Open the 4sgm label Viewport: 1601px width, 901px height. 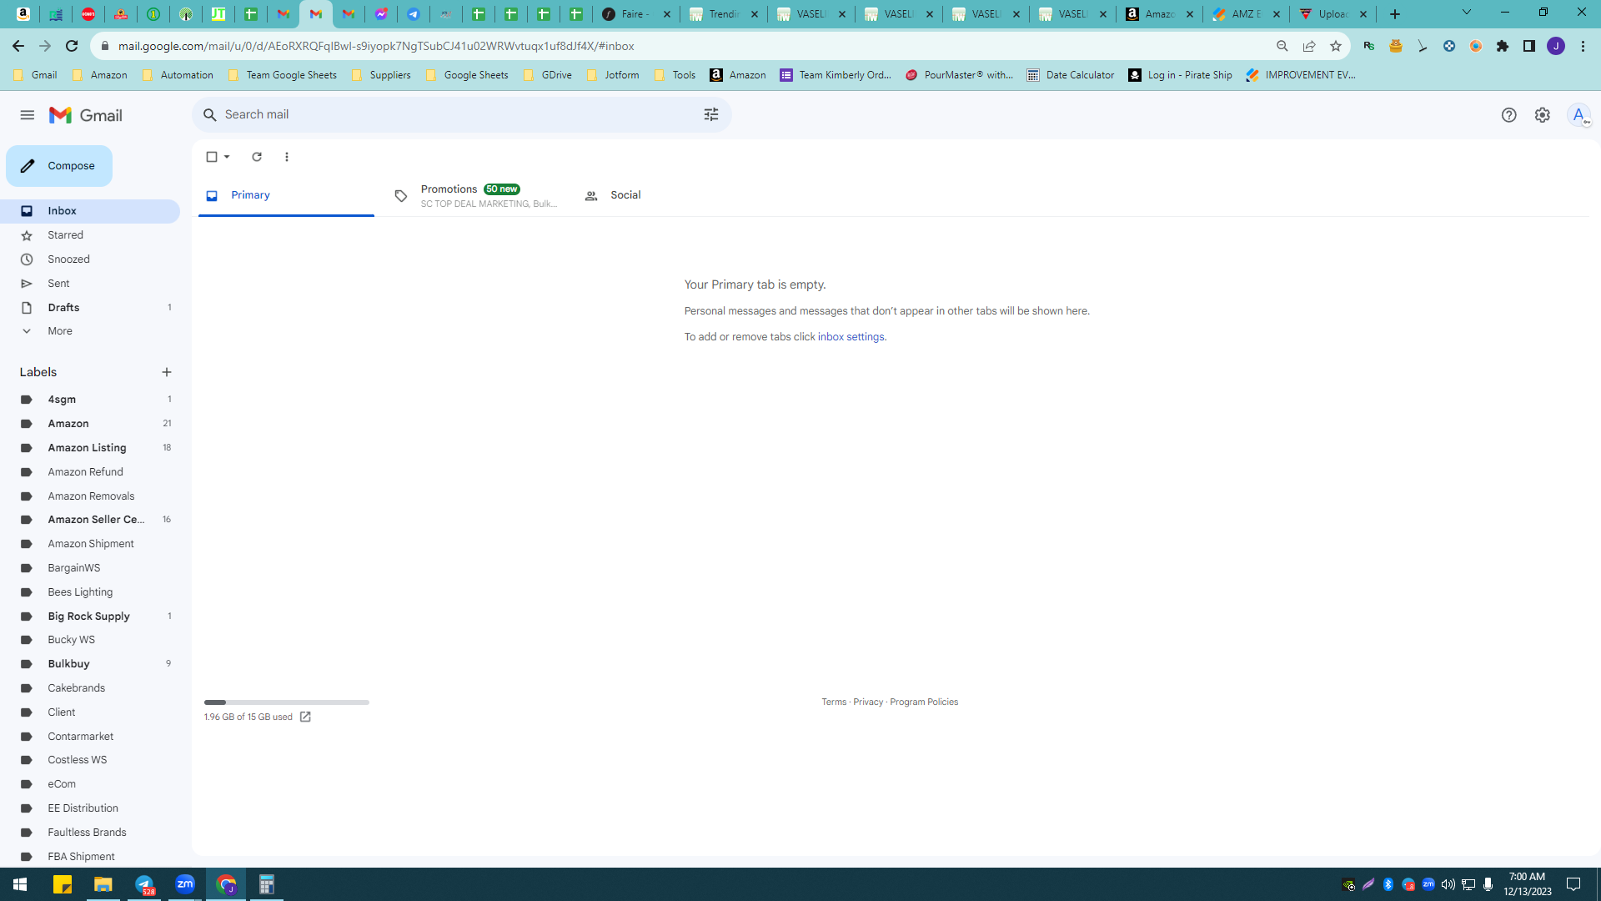pos(90,400)
